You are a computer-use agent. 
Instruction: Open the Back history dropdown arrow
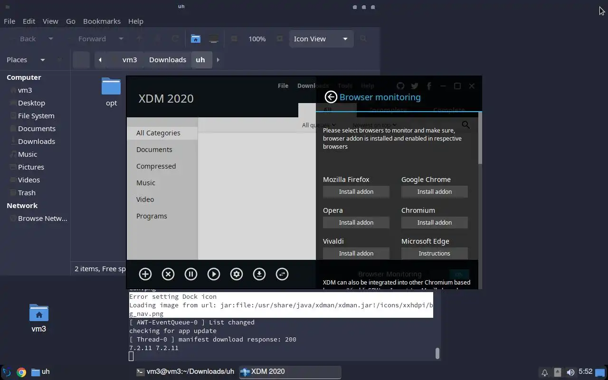pyautogui.click(x=51, y=39)
